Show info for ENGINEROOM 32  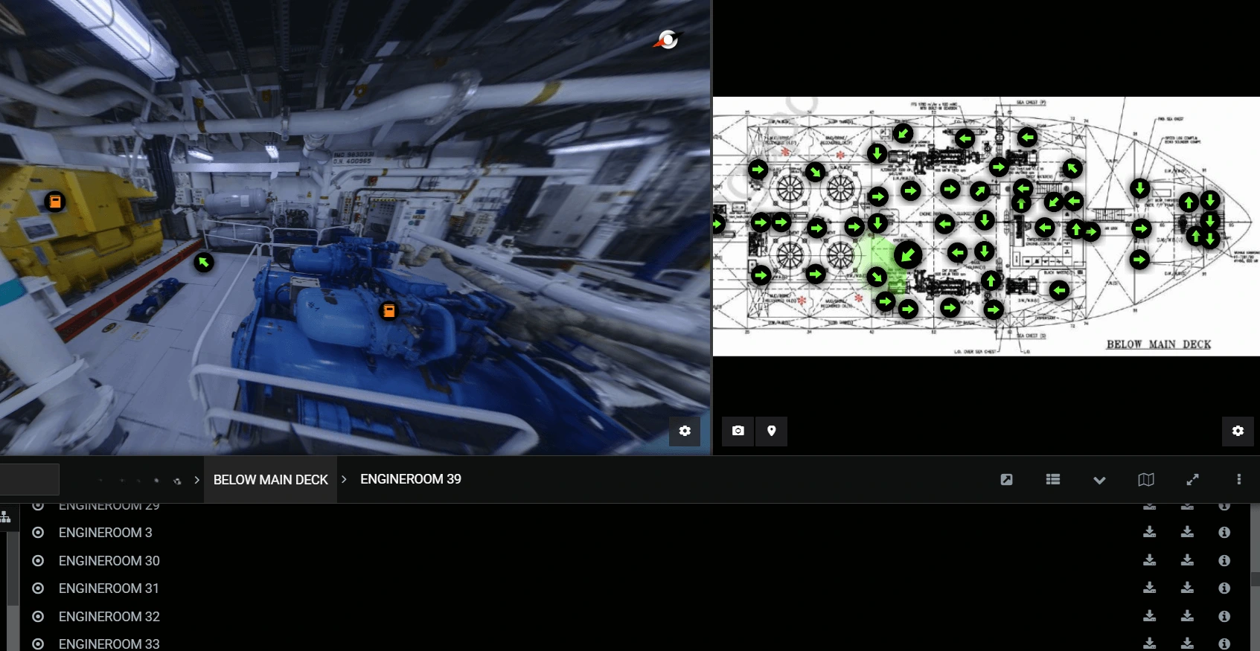[1224, 617]
